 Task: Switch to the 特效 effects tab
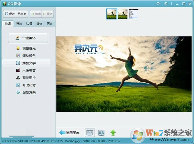click(19, 24)
